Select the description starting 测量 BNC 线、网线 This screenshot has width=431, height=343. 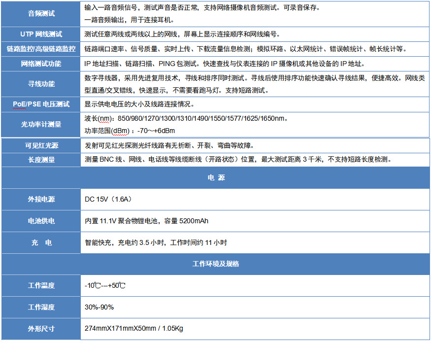pyautogui.click(x=238, y=159)
